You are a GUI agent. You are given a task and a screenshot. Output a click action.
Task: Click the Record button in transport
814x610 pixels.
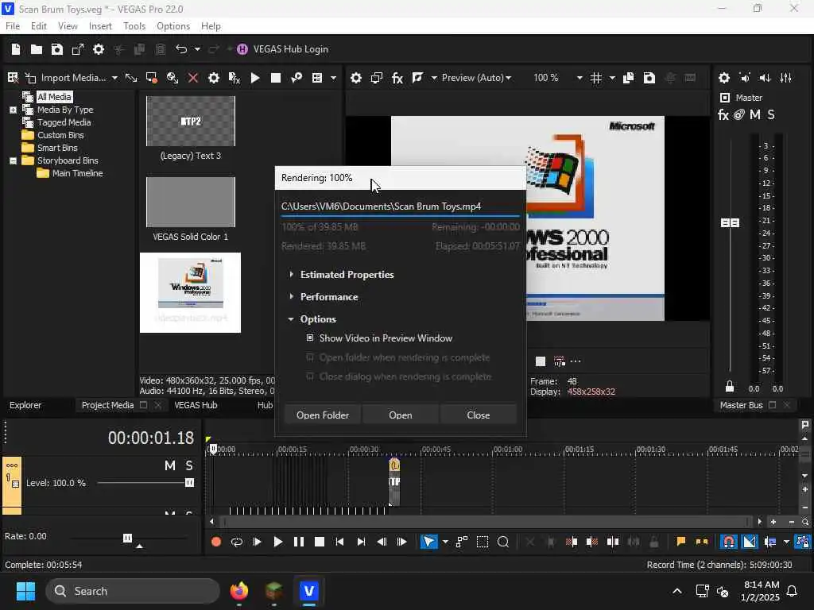216,542
